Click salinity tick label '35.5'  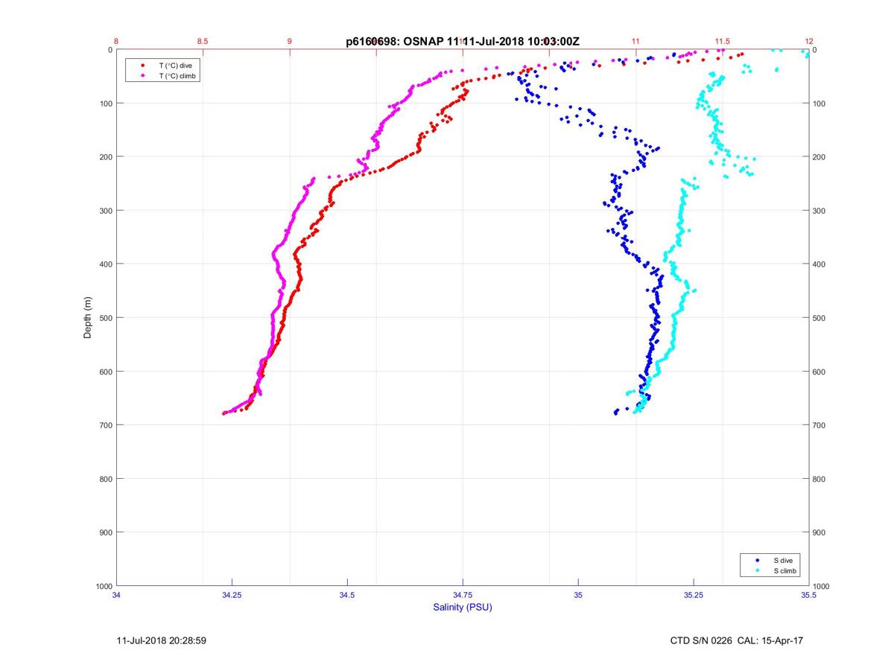(808, 595)
